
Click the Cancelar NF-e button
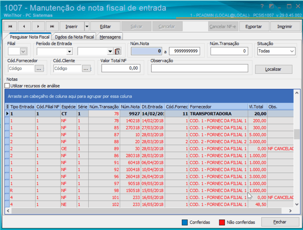point(223,26)
